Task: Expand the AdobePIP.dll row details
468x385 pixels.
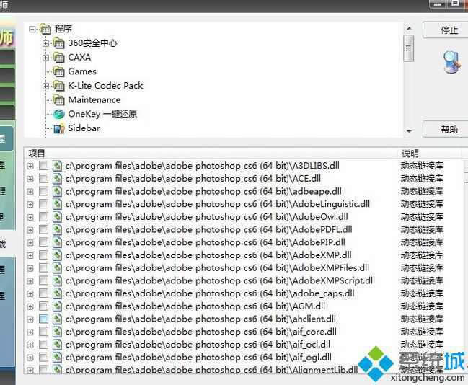Action: coord(30,243)
